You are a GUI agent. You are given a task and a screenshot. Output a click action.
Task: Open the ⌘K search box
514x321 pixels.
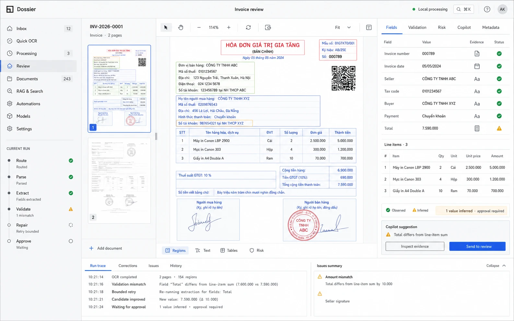[464, 9]
